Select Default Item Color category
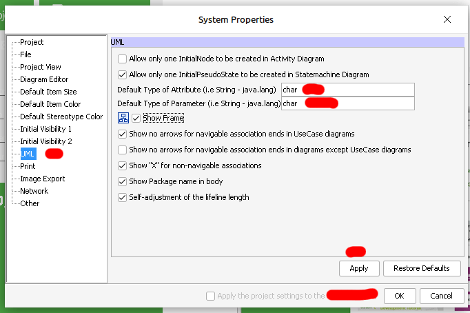 click(50, 104)
